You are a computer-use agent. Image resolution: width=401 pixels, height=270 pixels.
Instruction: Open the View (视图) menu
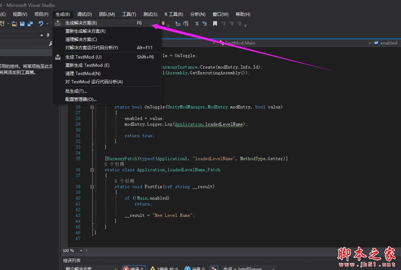pyautogui.click(x=20, y=15)
